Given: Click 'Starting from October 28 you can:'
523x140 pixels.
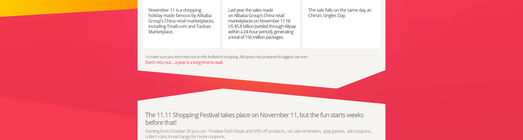Looking at the screenshot, I should pyautogui.click(x=176, y=131).
